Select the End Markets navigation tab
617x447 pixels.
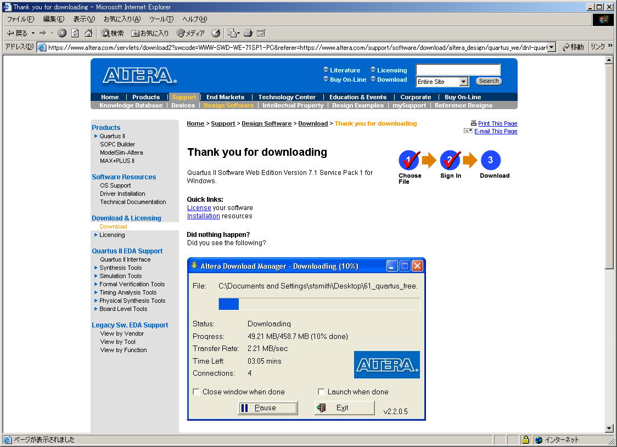225,97
